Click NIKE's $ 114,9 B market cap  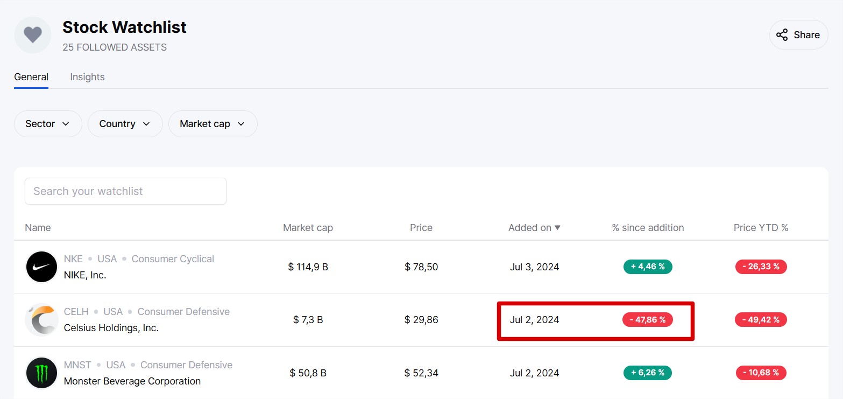[x=308, y=267]
